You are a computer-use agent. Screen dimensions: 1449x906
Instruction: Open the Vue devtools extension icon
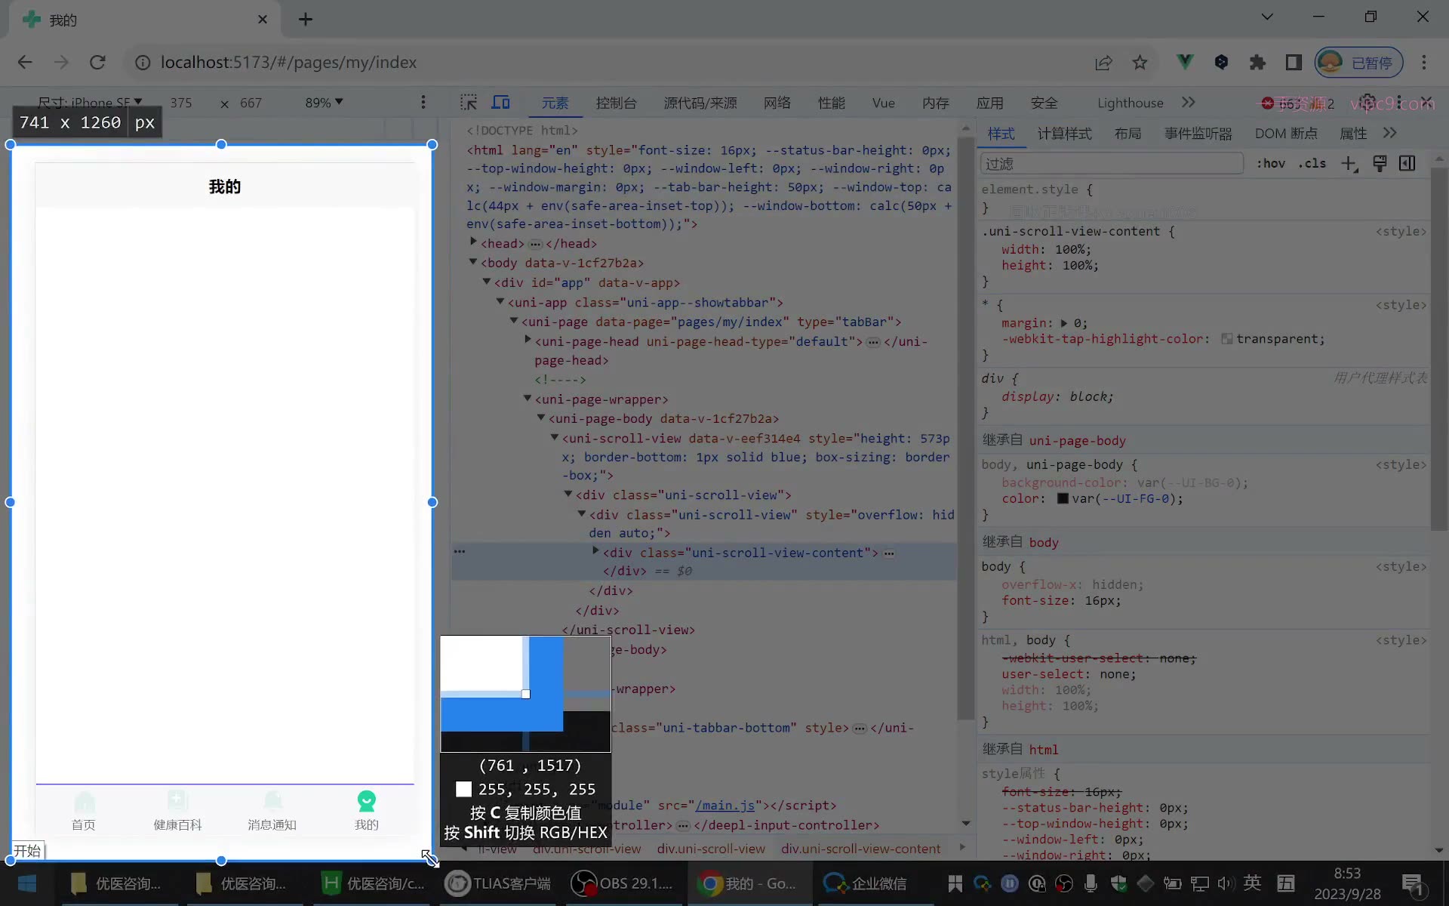click(1185, 62)
